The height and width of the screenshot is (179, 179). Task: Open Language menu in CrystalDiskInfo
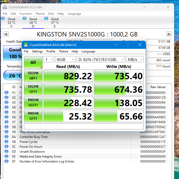[74, 14]
